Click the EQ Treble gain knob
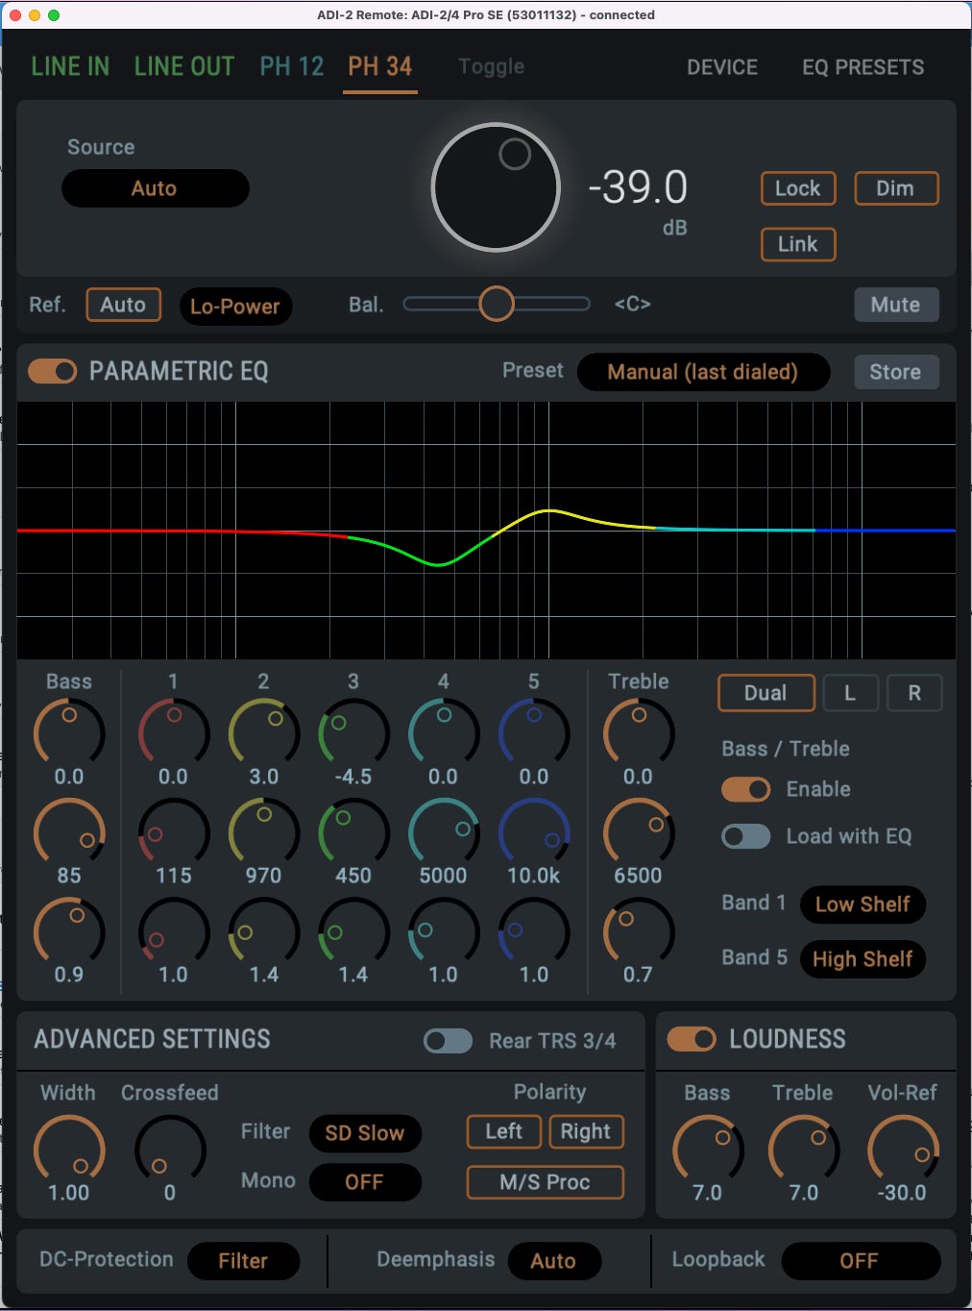 639,732
